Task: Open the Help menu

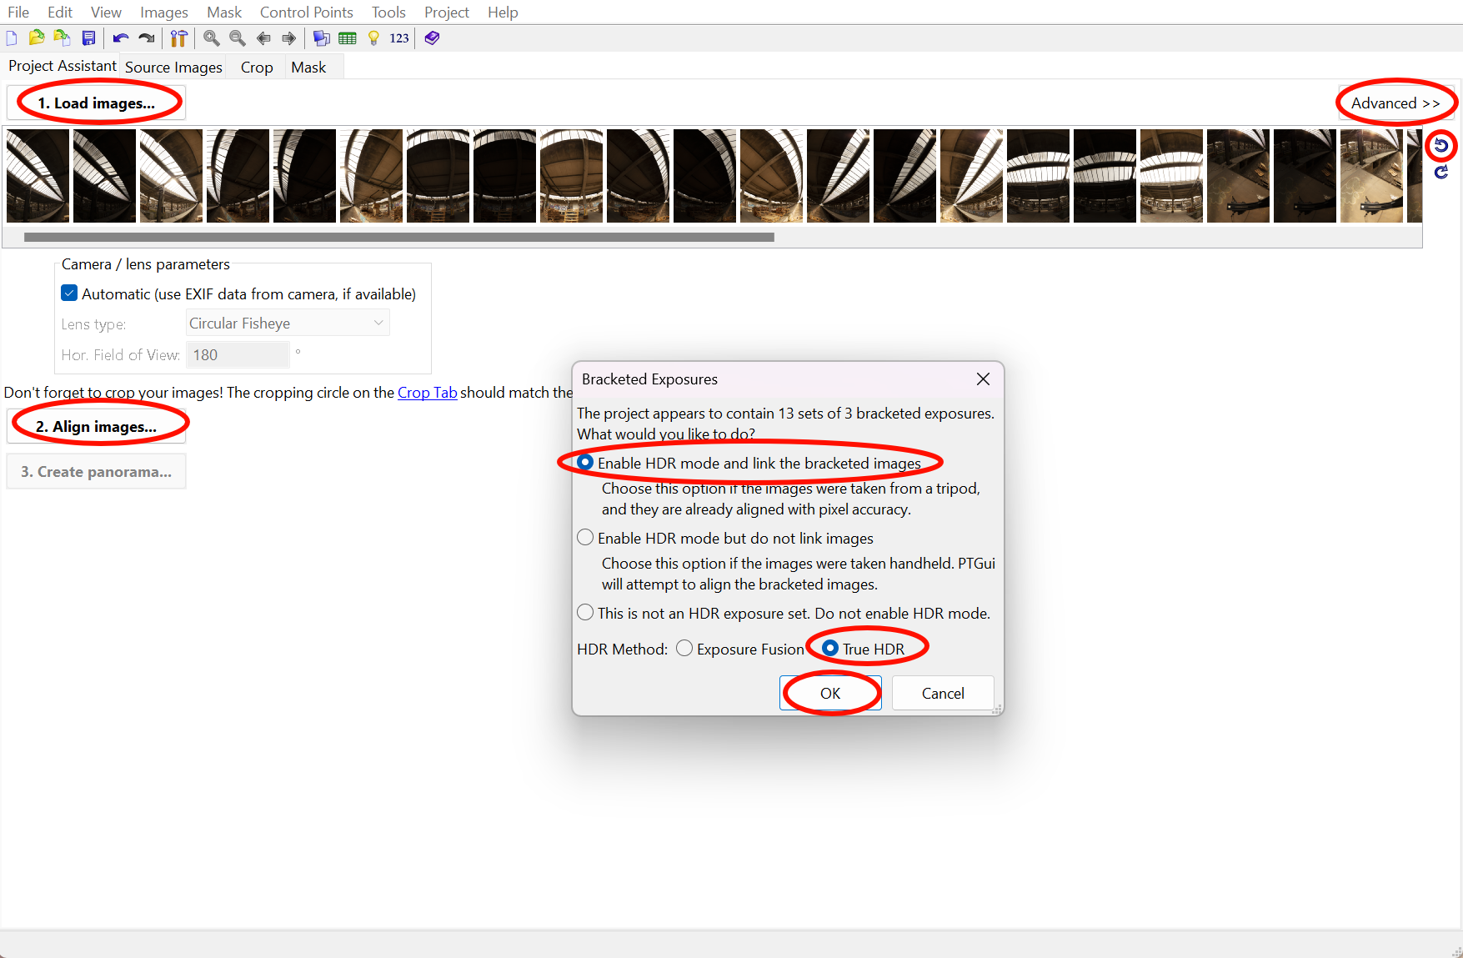Action: 503,13
